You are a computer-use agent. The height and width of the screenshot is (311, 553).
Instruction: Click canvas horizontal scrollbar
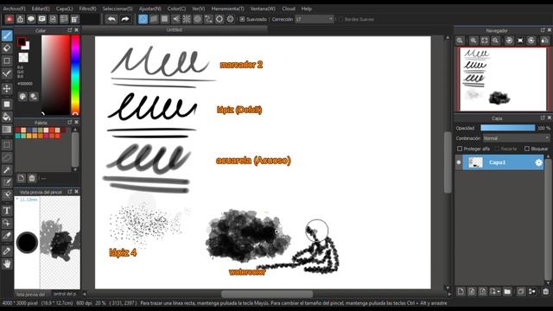[x=267, y=294]
